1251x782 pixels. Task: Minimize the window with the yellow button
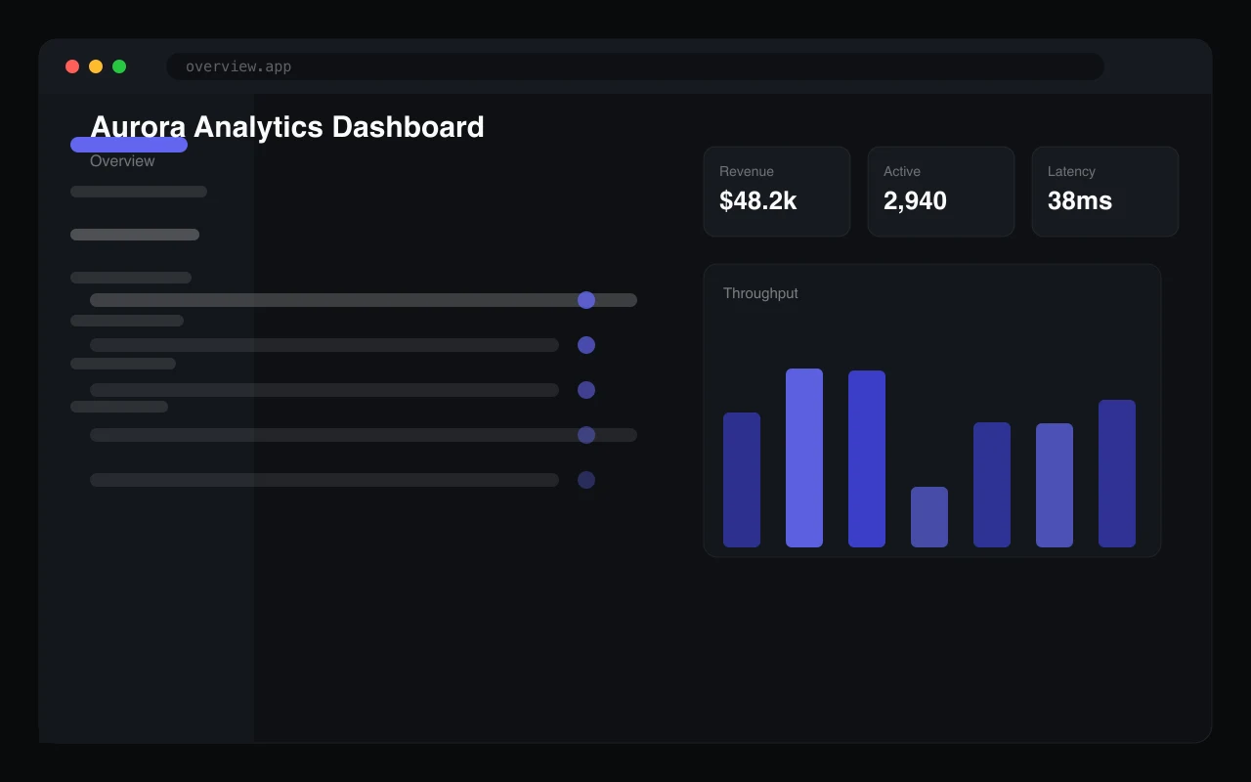click(x=96, y=66)
